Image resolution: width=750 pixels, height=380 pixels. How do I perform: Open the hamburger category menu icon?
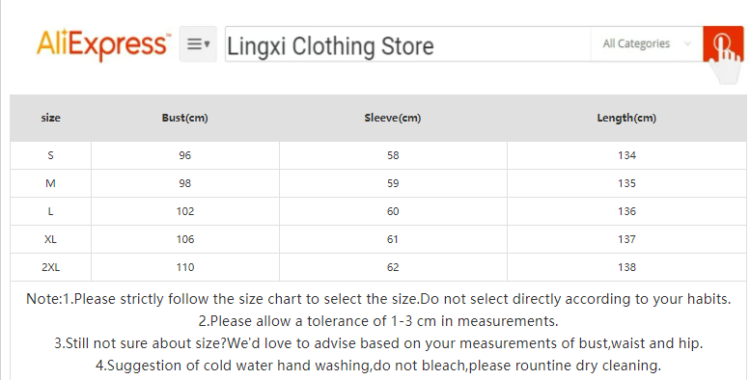(x=198, y=44)
